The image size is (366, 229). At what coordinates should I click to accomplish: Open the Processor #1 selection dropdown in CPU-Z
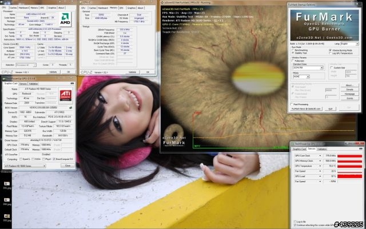point(26,65)
